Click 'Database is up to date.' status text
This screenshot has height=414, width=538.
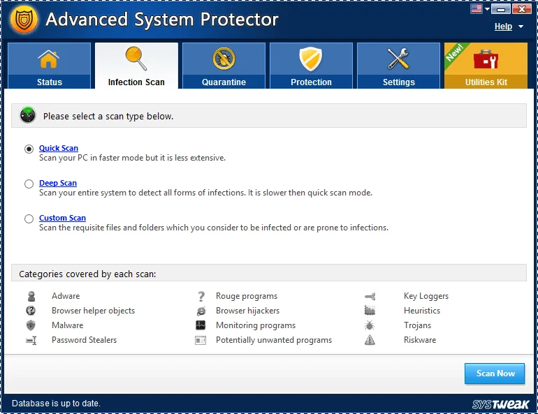[56, 404]
